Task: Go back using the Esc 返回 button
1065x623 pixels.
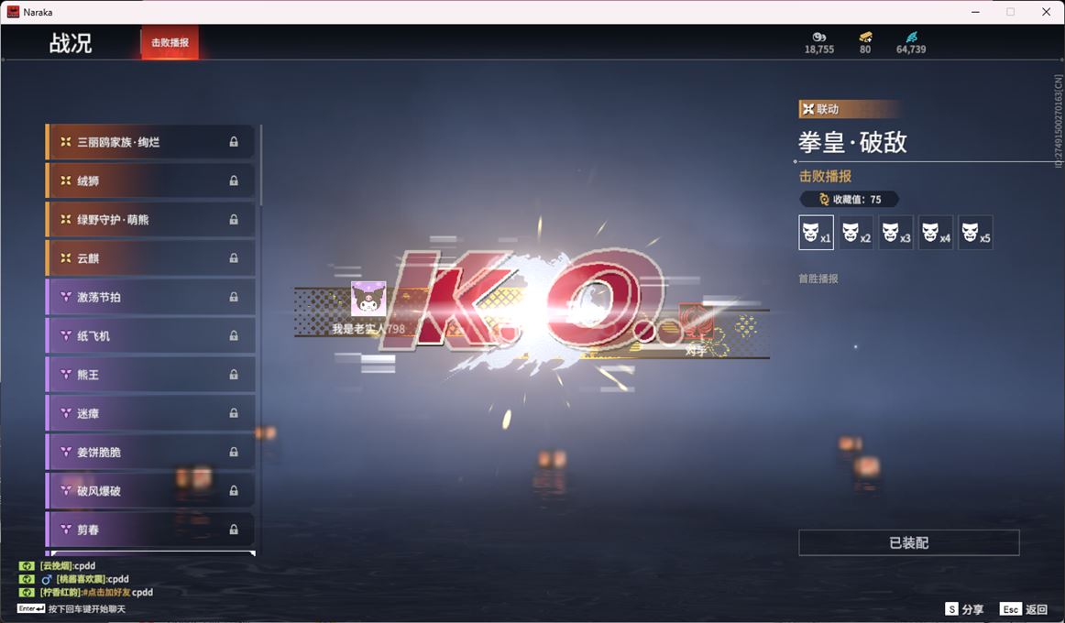Action: 1025,609
